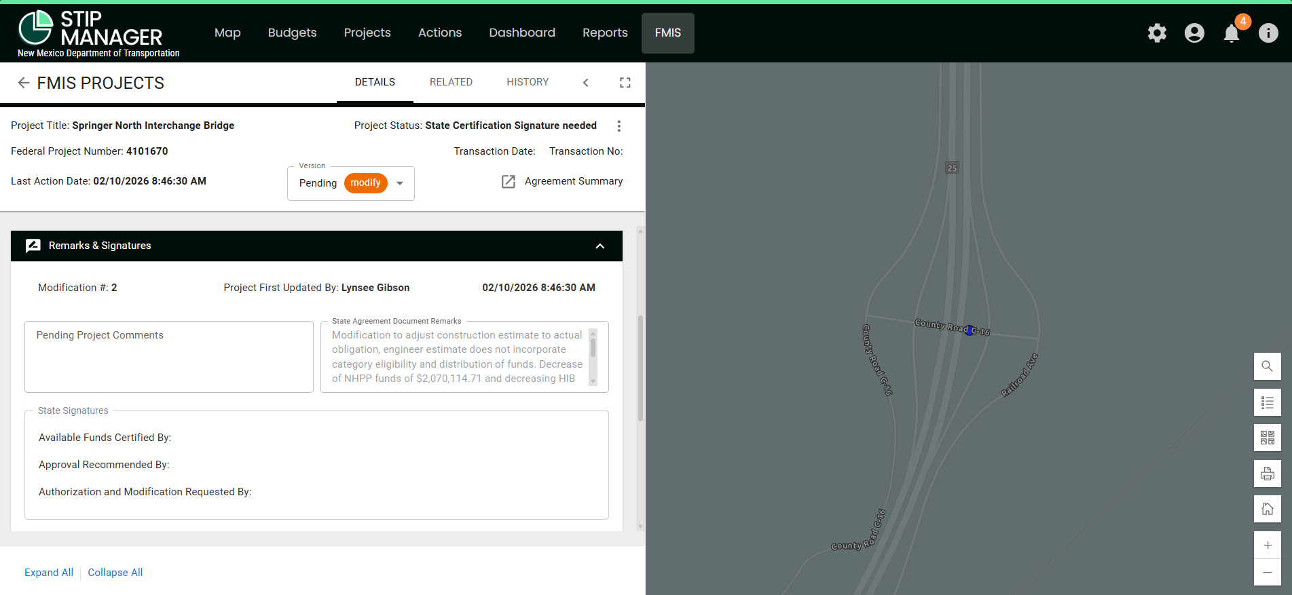
Task: Open the project three-dot options menu
Action: [x=619, y=126]
